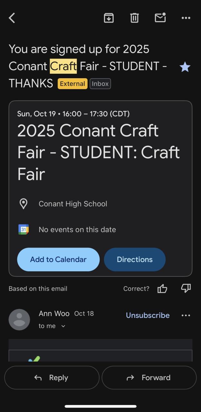The height and width of the screenshot is (412, 201).
Task: Forward this email
Action: click(x=149, y=378)
